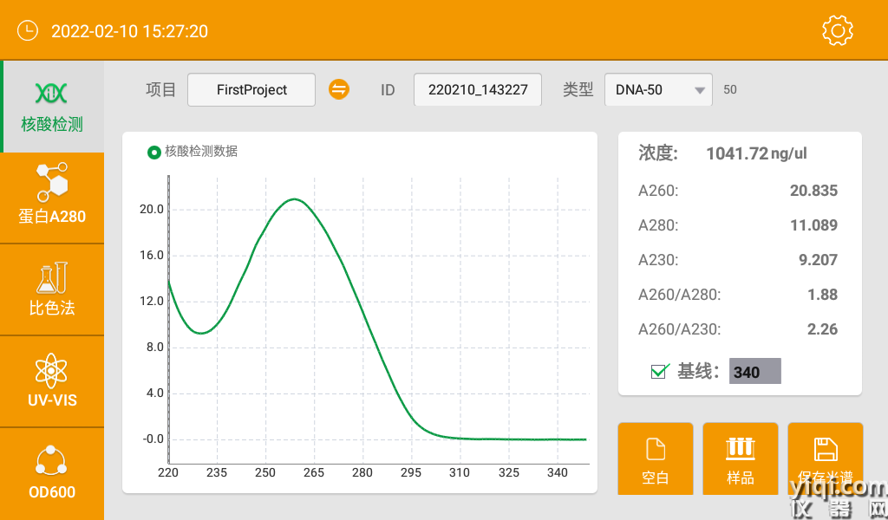Click the swap project orange icon
This screenshot has width=888, height=520.
[x=339, y=89]
